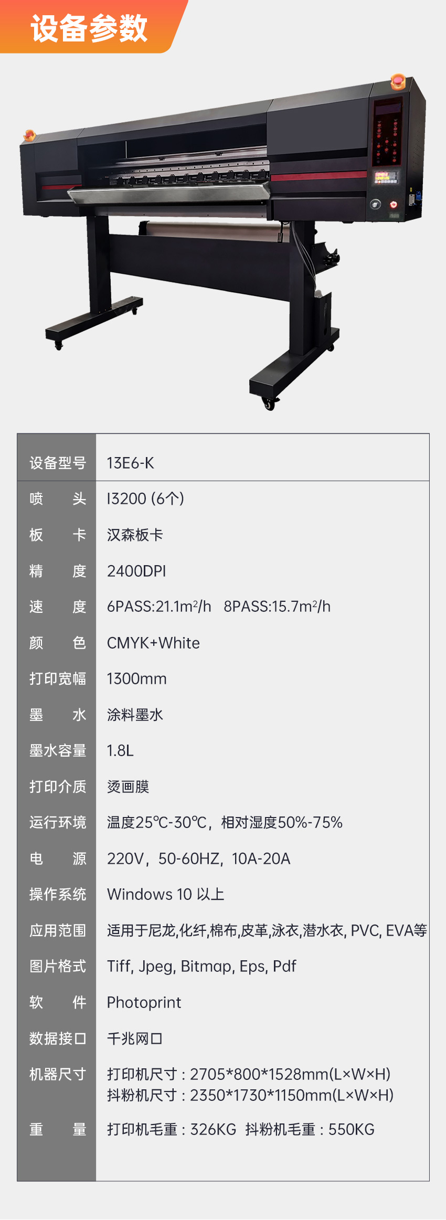Click the left caster wheel of the printer stand
Image resolution: width=446 pixels, height=1220 pixels.
(58, 345)
